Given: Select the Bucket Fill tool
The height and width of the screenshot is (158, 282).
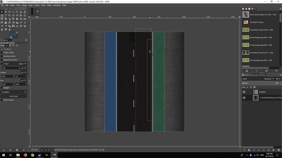Looking at the screenshot, I should [x=13, y=22].
